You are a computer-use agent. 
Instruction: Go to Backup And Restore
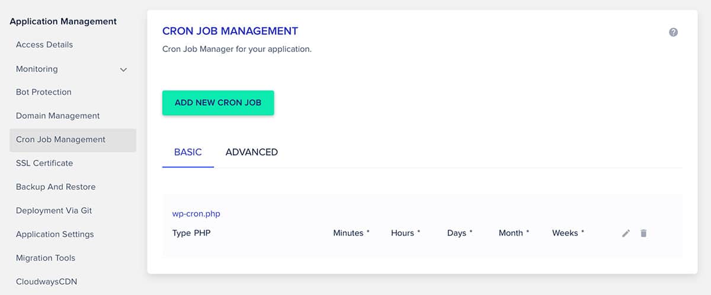tap(56, 186)
